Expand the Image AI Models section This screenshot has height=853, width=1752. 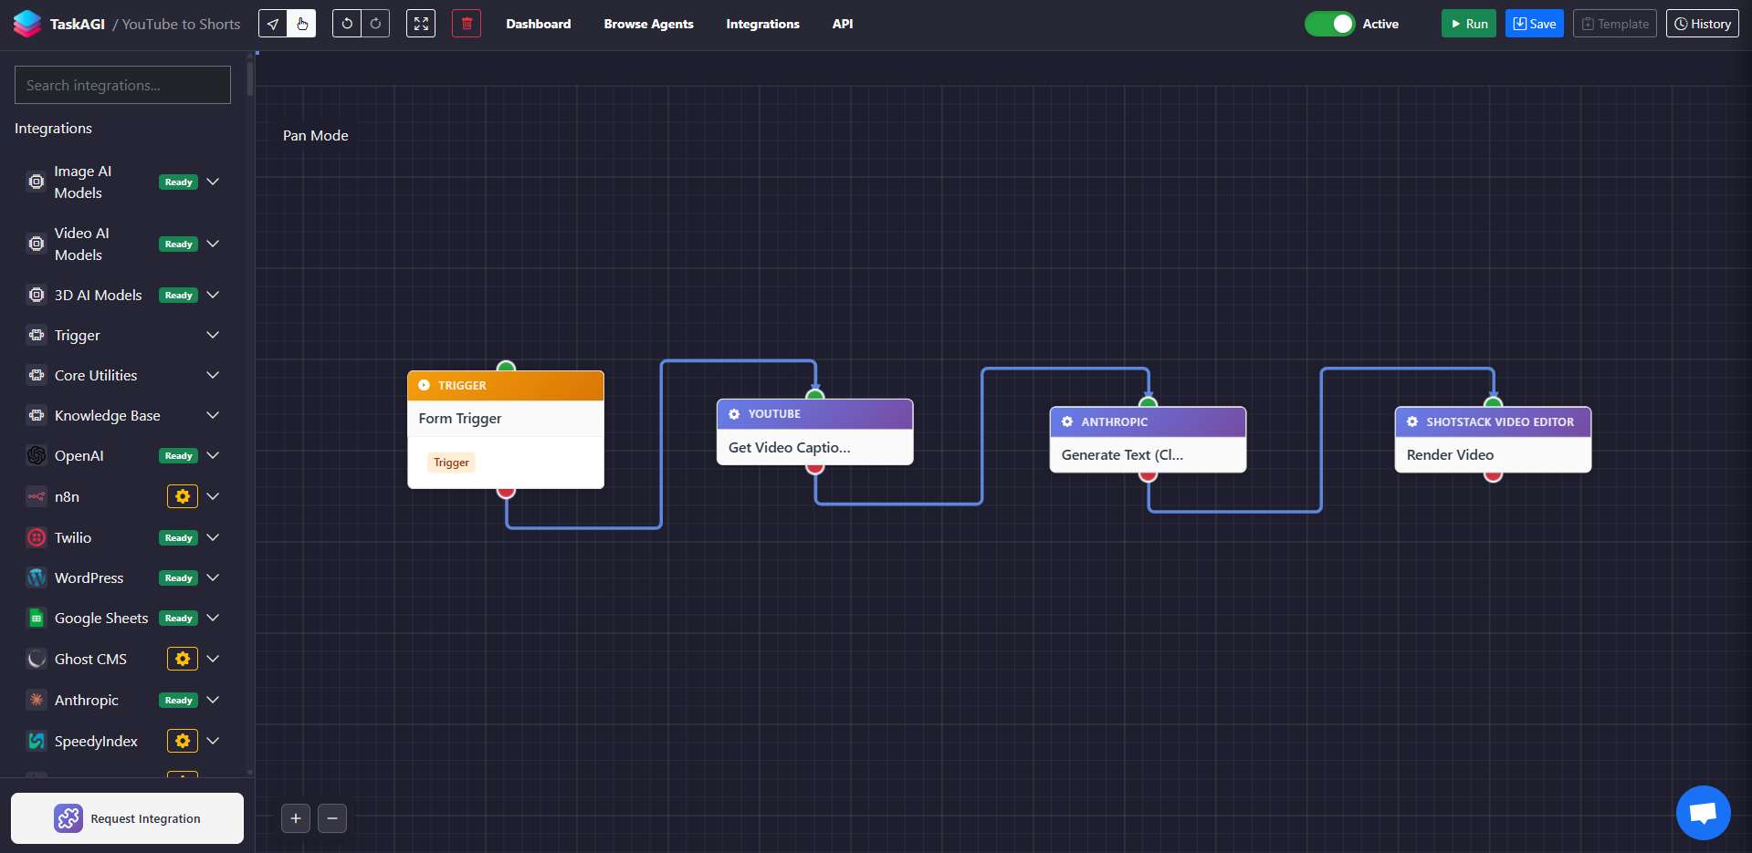[213, 182]
